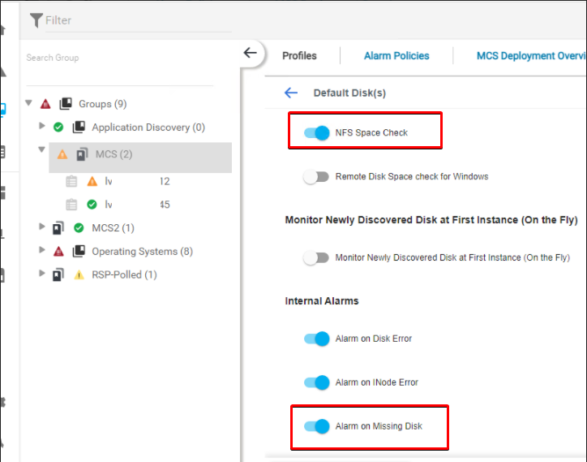Expand the Operating Systems group
The image size is (587, 462).
click(x=42, y=251)
